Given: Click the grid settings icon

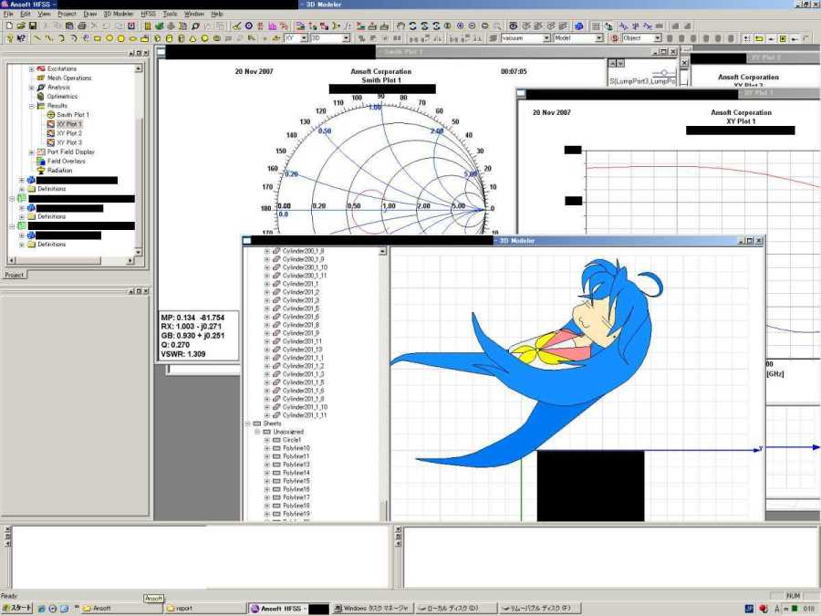Looking at the screenshot, I should point(596,26).
